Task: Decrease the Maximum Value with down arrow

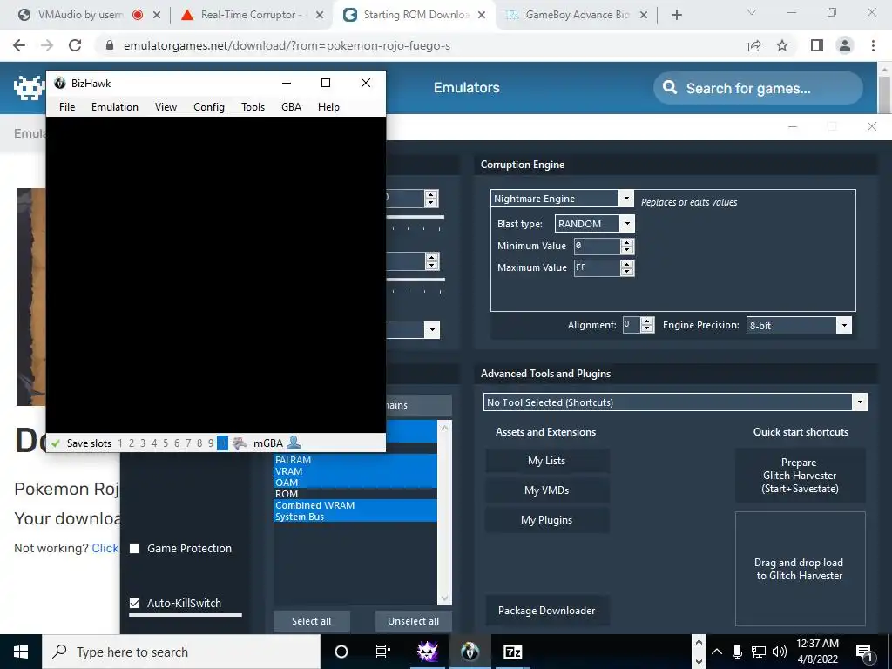Action: click(x=627, y=272)
